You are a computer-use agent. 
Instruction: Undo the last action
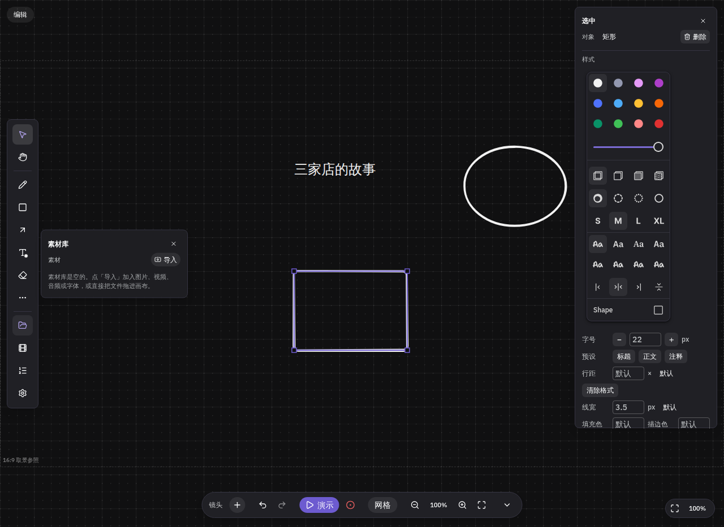click(x=262, y=505)
